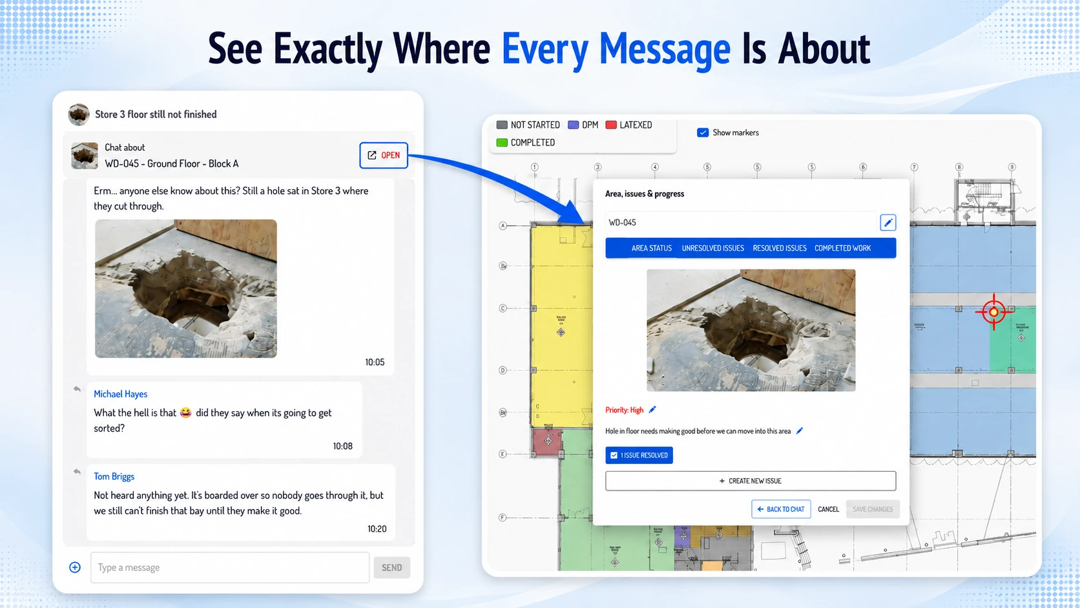This screenshot has height=608, width=1080.
Task: Click the WD-045 area name field
Action: pyautogui.click(x=741, y=222)
